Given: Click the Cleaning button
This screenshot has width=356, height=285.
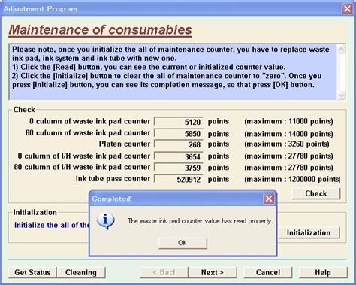Looking at the screenshot, I should point(81,272).
